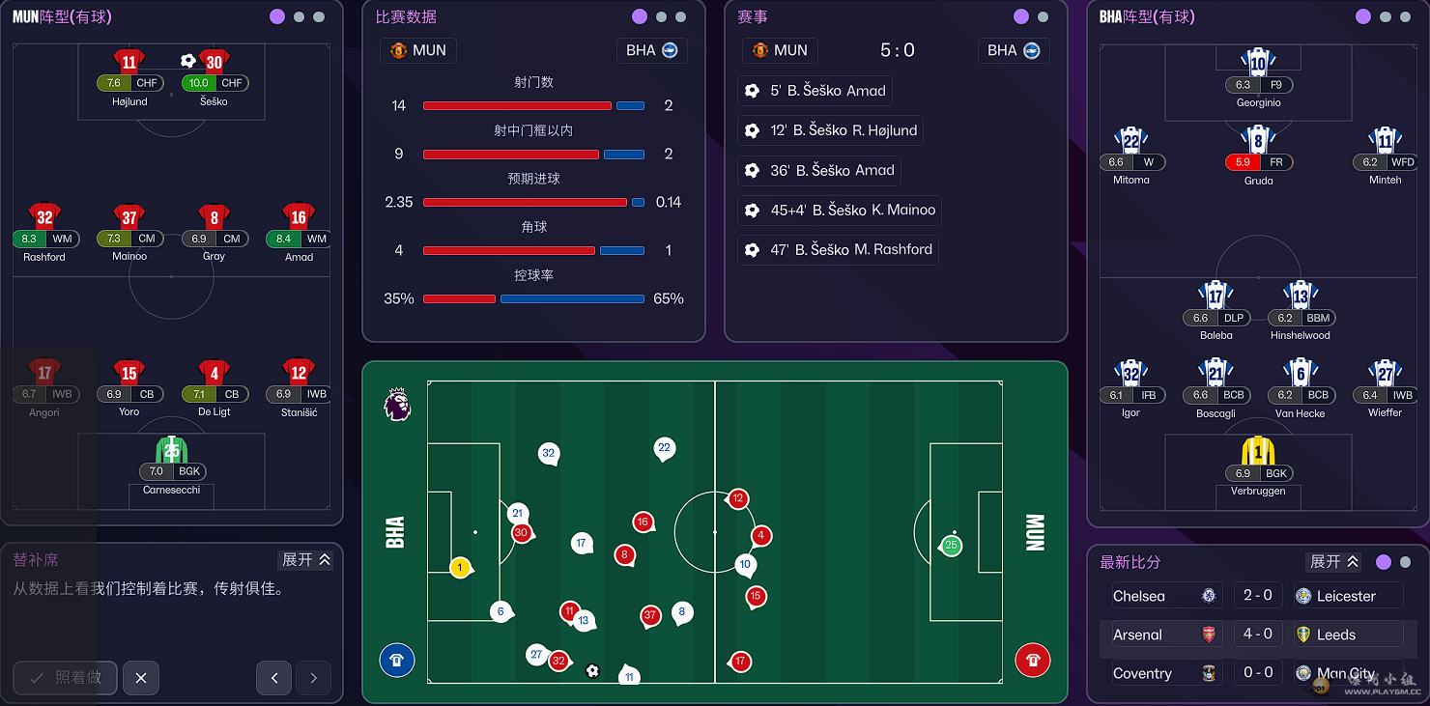Toggle purple dot in 最新比分 panel

coord(1384,562)
